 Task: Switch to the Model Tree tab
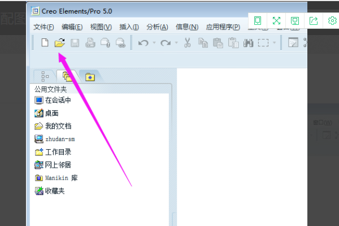(45, 76)
